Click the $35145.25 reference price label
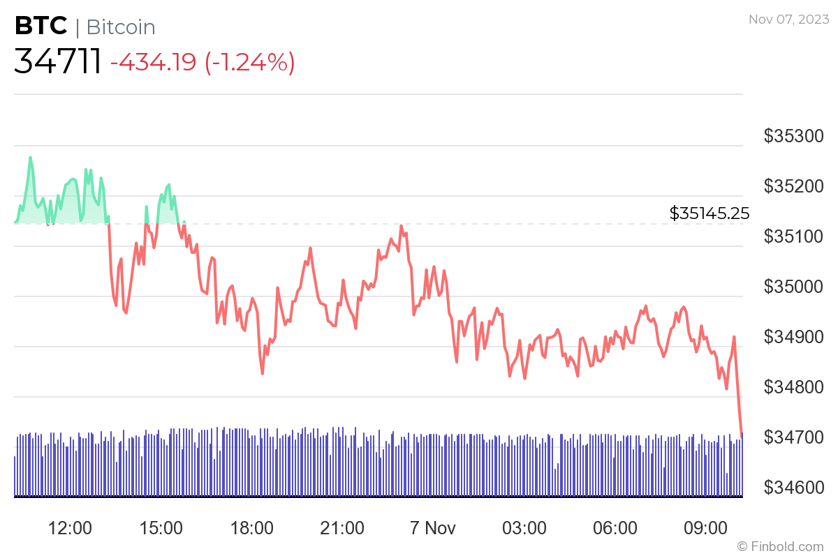 coord(710,213)
